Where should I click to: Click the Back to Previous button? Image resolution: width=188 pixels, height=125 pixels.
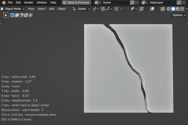pyautogui.click(x=76, y=3)
